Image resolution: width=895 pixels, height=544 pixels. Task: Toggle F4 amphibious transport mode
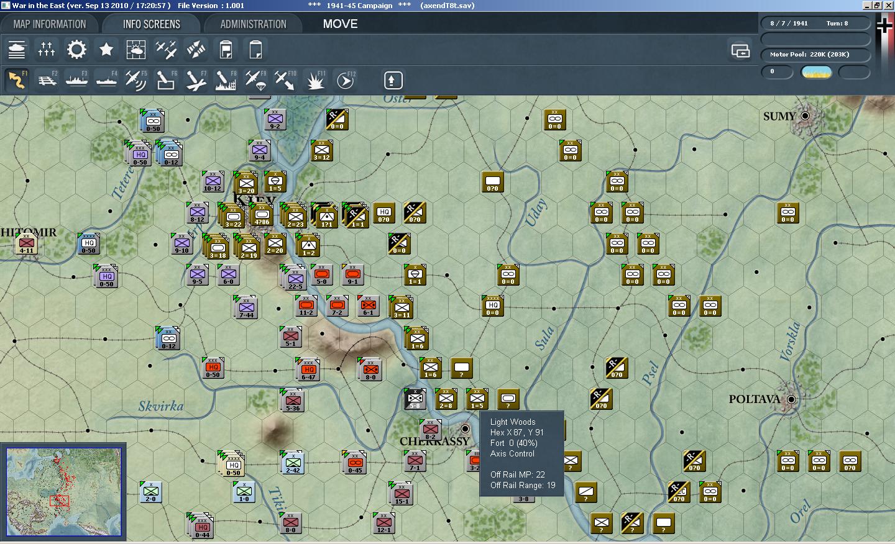(106, 81)
